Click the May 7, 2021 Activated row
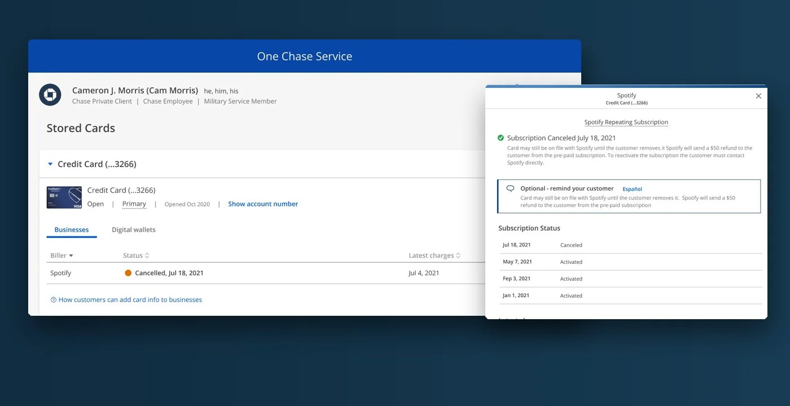The width and height of the screenshot is (790, 406). pos(630,262)
